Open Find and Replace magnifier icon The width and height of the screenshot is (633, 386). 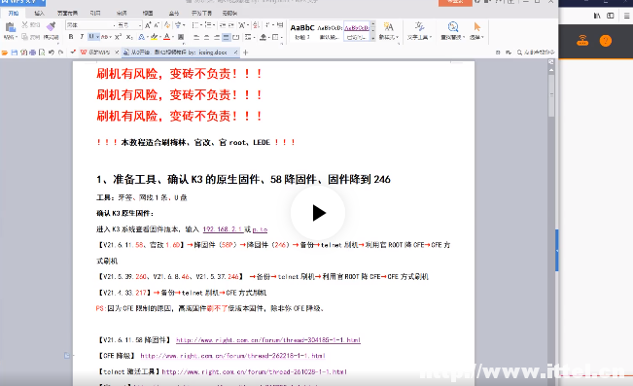(453, 26)
